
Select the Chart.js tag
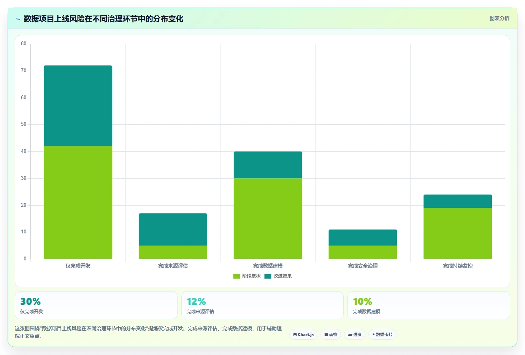pyautogui.click(x=303, y=334)
